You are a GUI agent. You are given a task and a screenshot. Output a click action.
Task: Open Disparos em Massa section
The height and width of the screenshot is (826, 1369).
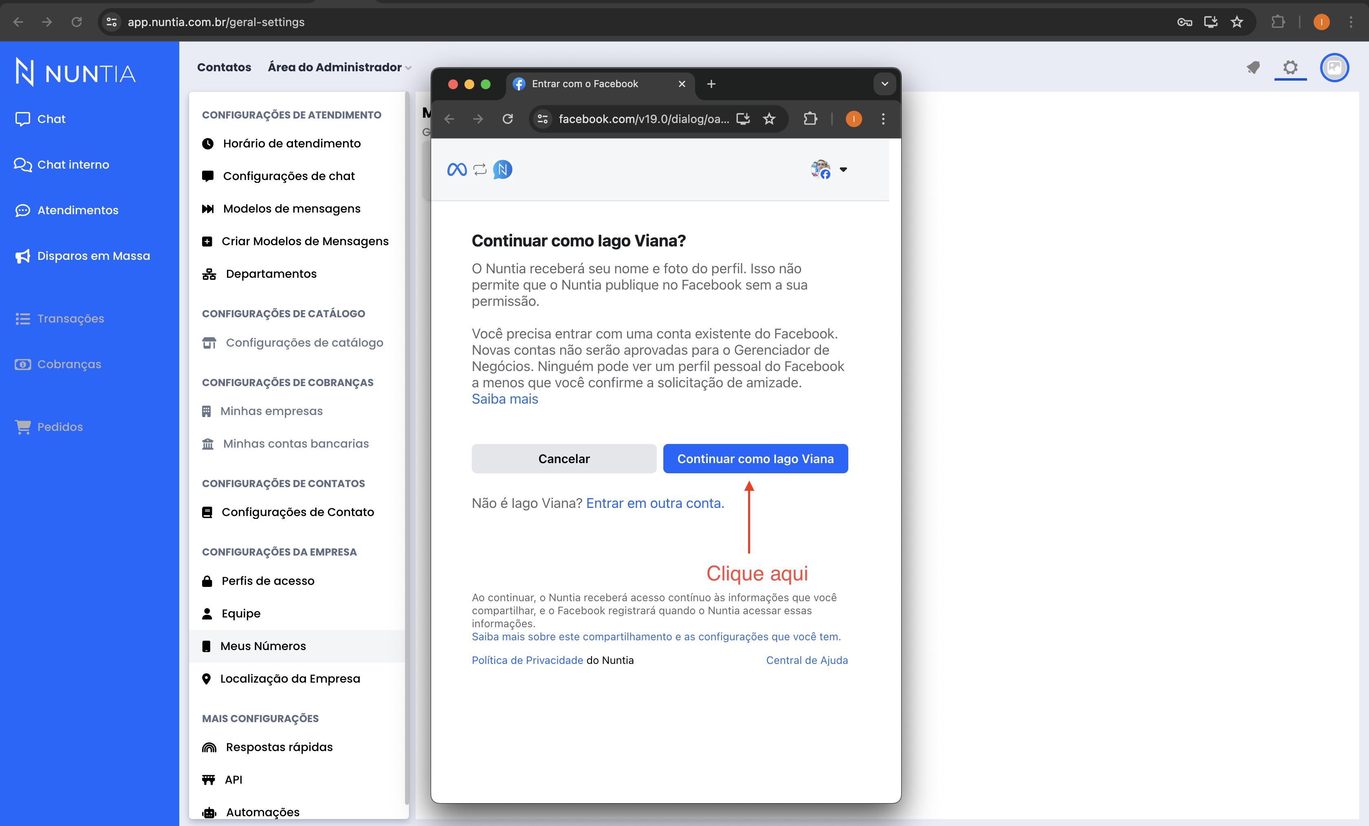point(94,255)
